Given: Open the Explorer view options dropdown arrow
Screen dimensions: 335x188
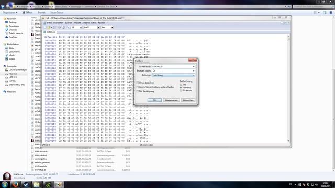Looking at the screenshot, I should 319,13.
